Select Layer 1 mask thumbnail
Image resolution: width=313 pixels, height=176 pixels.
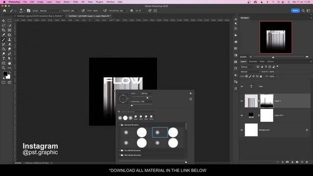point(267,101)
